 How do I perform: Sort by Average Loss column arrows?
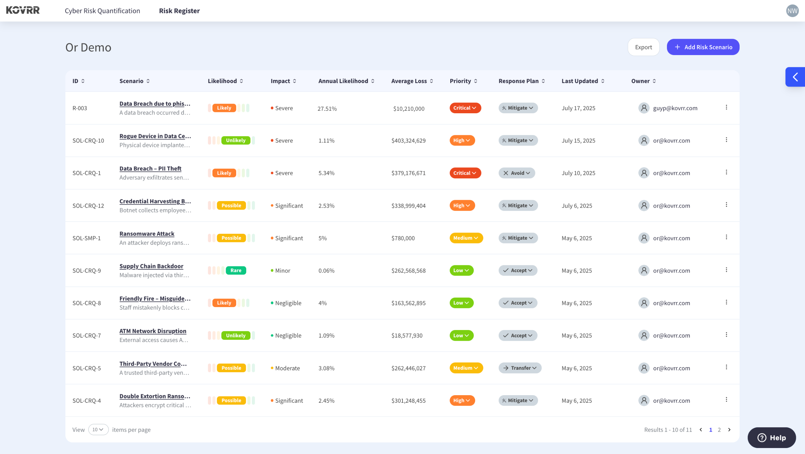tap(431, 81)
